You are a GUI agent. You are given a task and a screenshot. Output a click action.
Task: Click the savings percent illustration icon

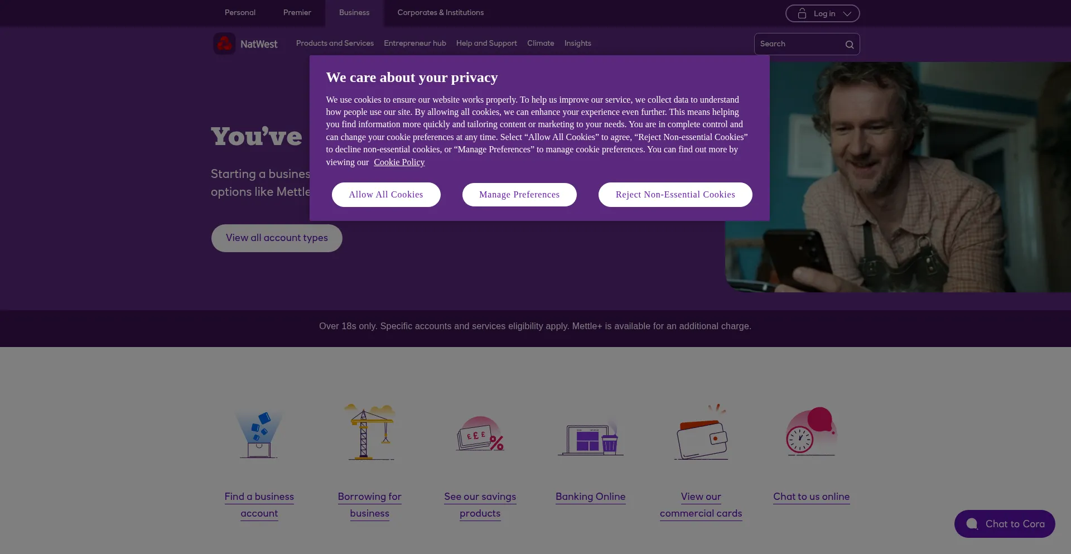(x=480, y=433)
